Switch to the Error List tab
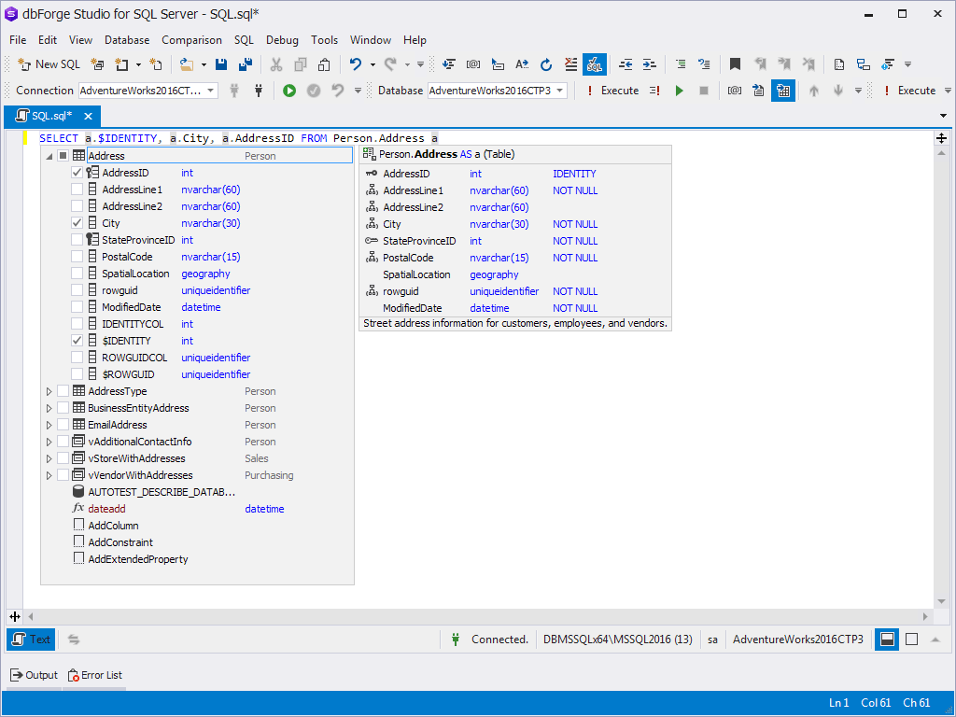Viewport: 956px width, 717px height. pyautogui.click(x=94, y=675)
